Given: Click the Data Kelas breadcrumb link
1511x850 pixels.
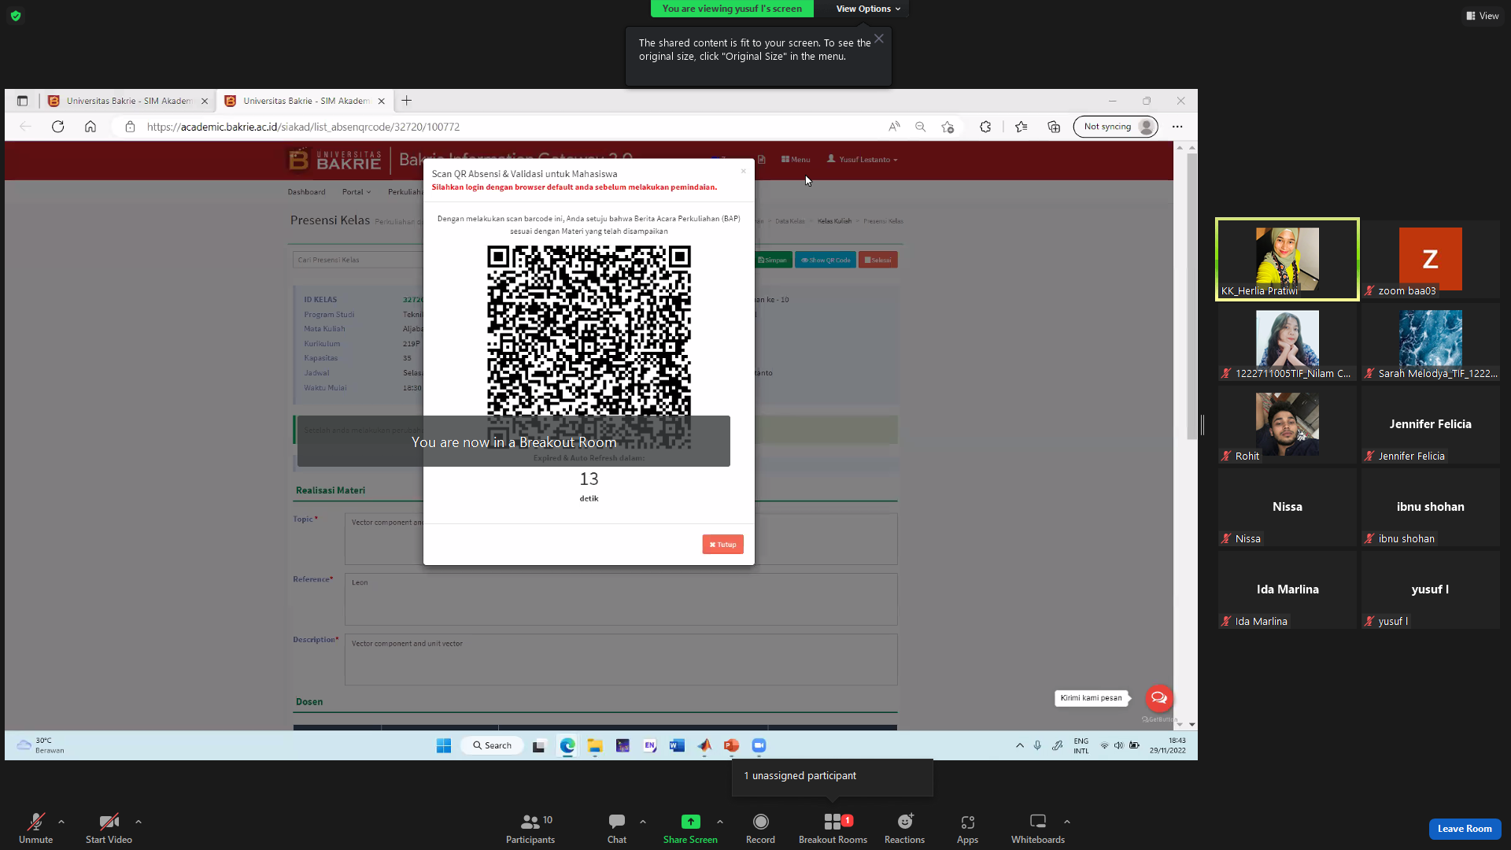Looking at the screenshot, I should click(789, 221).
